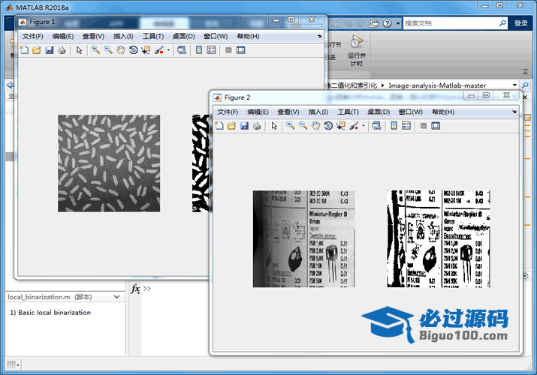Open file with Figure 2 folder icon
The width and height of the screenshot is (537, 375).
(231, 126)
